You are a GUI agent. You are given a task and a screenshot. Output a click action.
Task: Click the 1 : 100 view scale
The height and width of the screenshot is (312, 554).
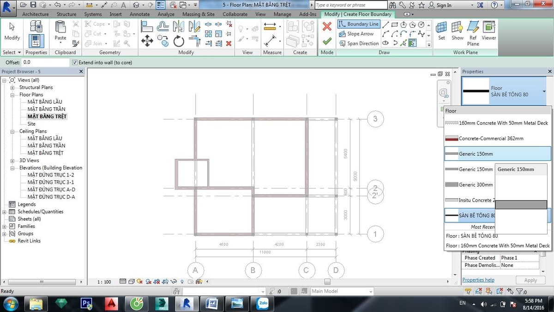pyautogui.click(x=104, y=281)
